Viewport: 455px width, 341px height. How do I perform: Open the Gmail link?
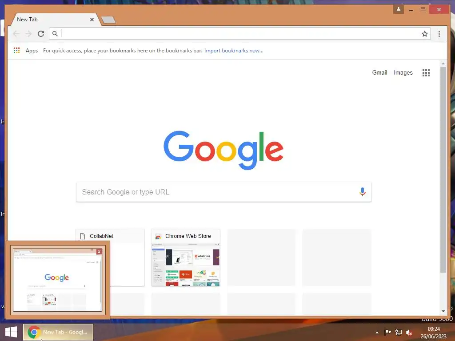tap(379, 72)
